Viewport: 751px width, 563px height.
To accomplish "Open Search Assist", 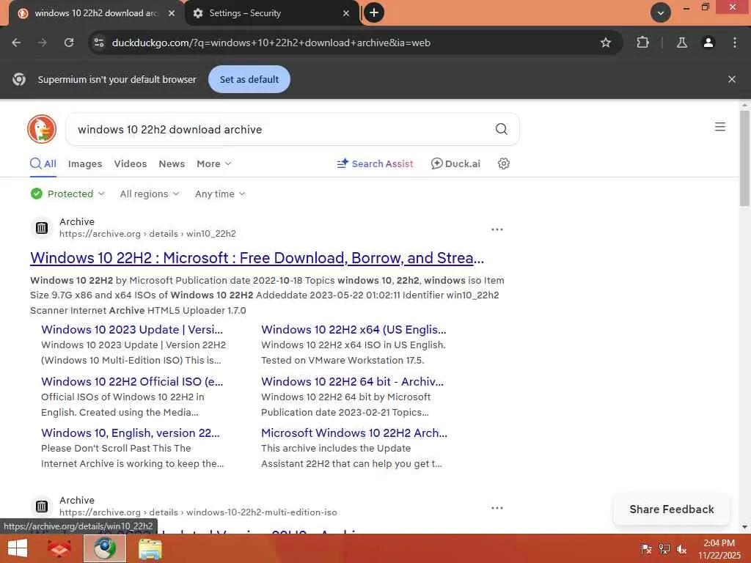I will [375, 163].
